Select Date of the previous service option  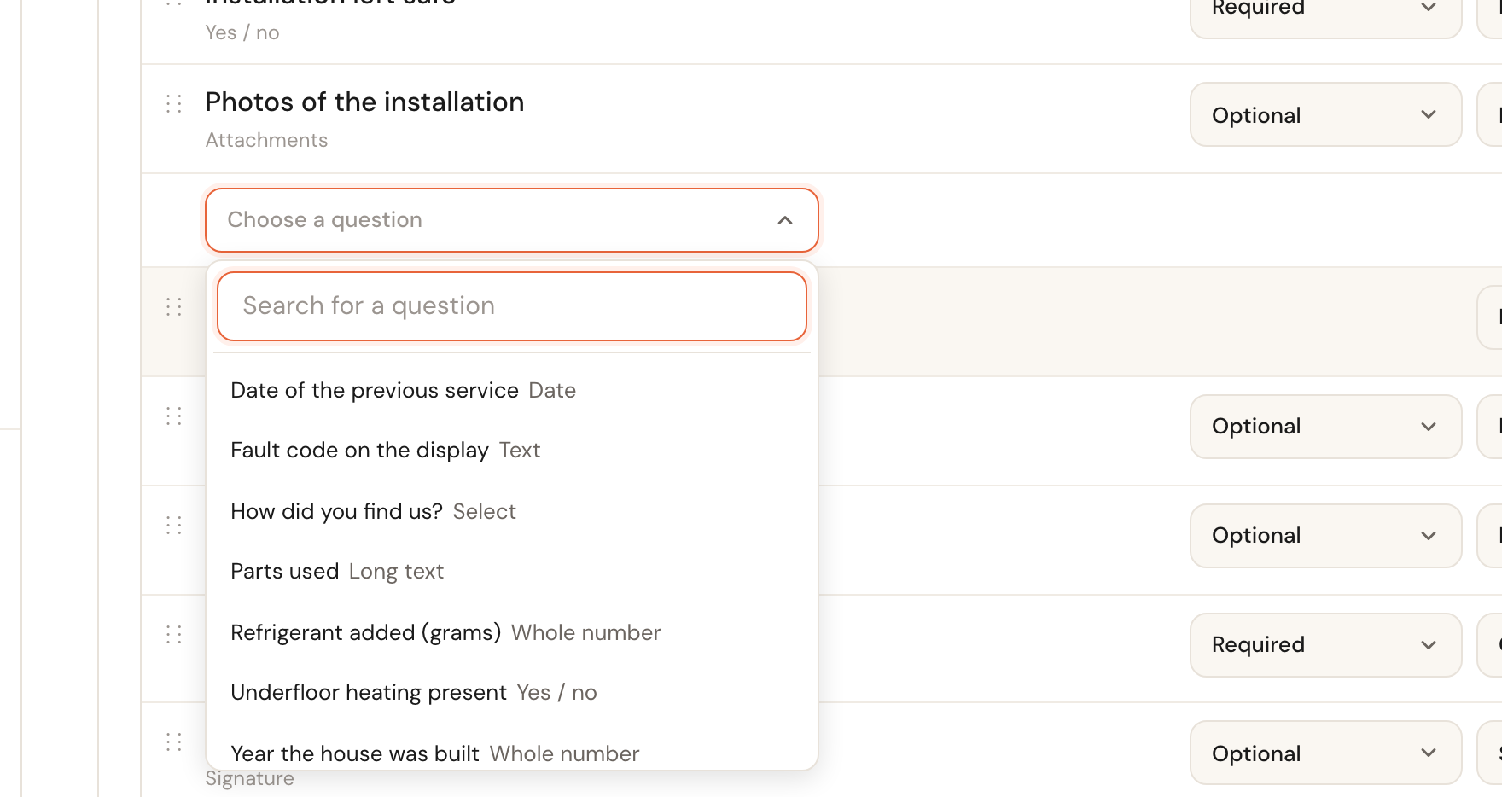(512, 390)
